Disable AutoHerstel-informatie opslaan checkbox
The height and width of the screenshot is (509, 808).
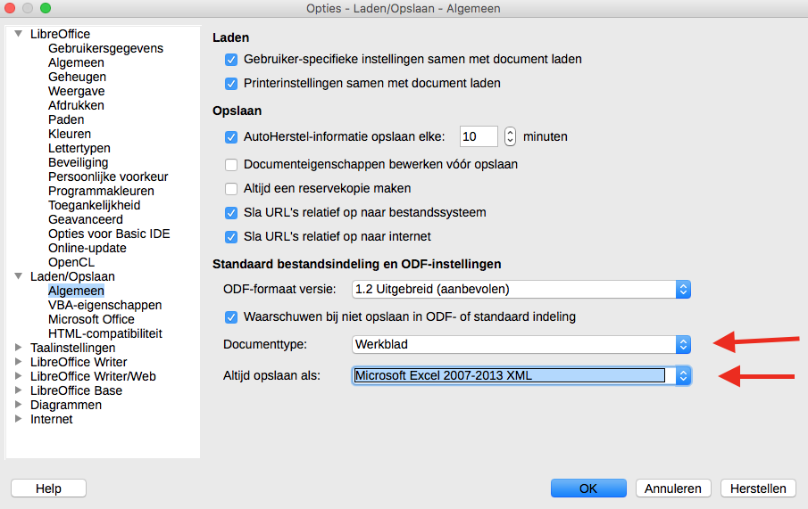231,137
